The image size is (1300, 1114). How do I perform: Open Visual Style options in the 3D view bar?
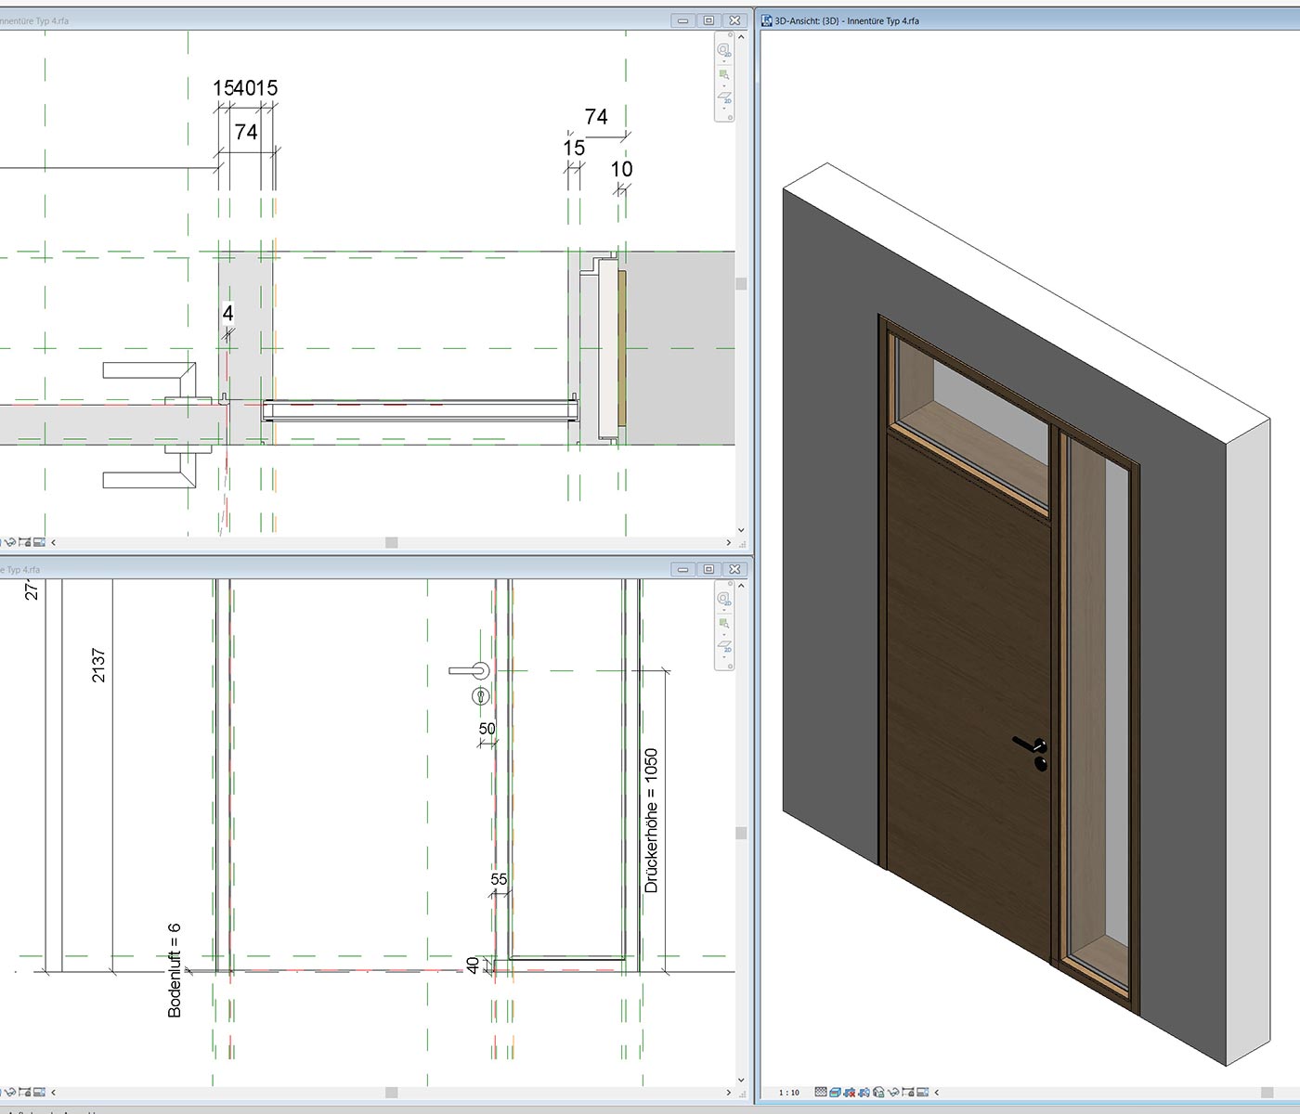coord(835,1092)
